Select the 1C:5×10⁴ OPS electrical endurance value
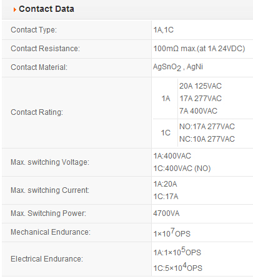253x279 pixels. 178,267
